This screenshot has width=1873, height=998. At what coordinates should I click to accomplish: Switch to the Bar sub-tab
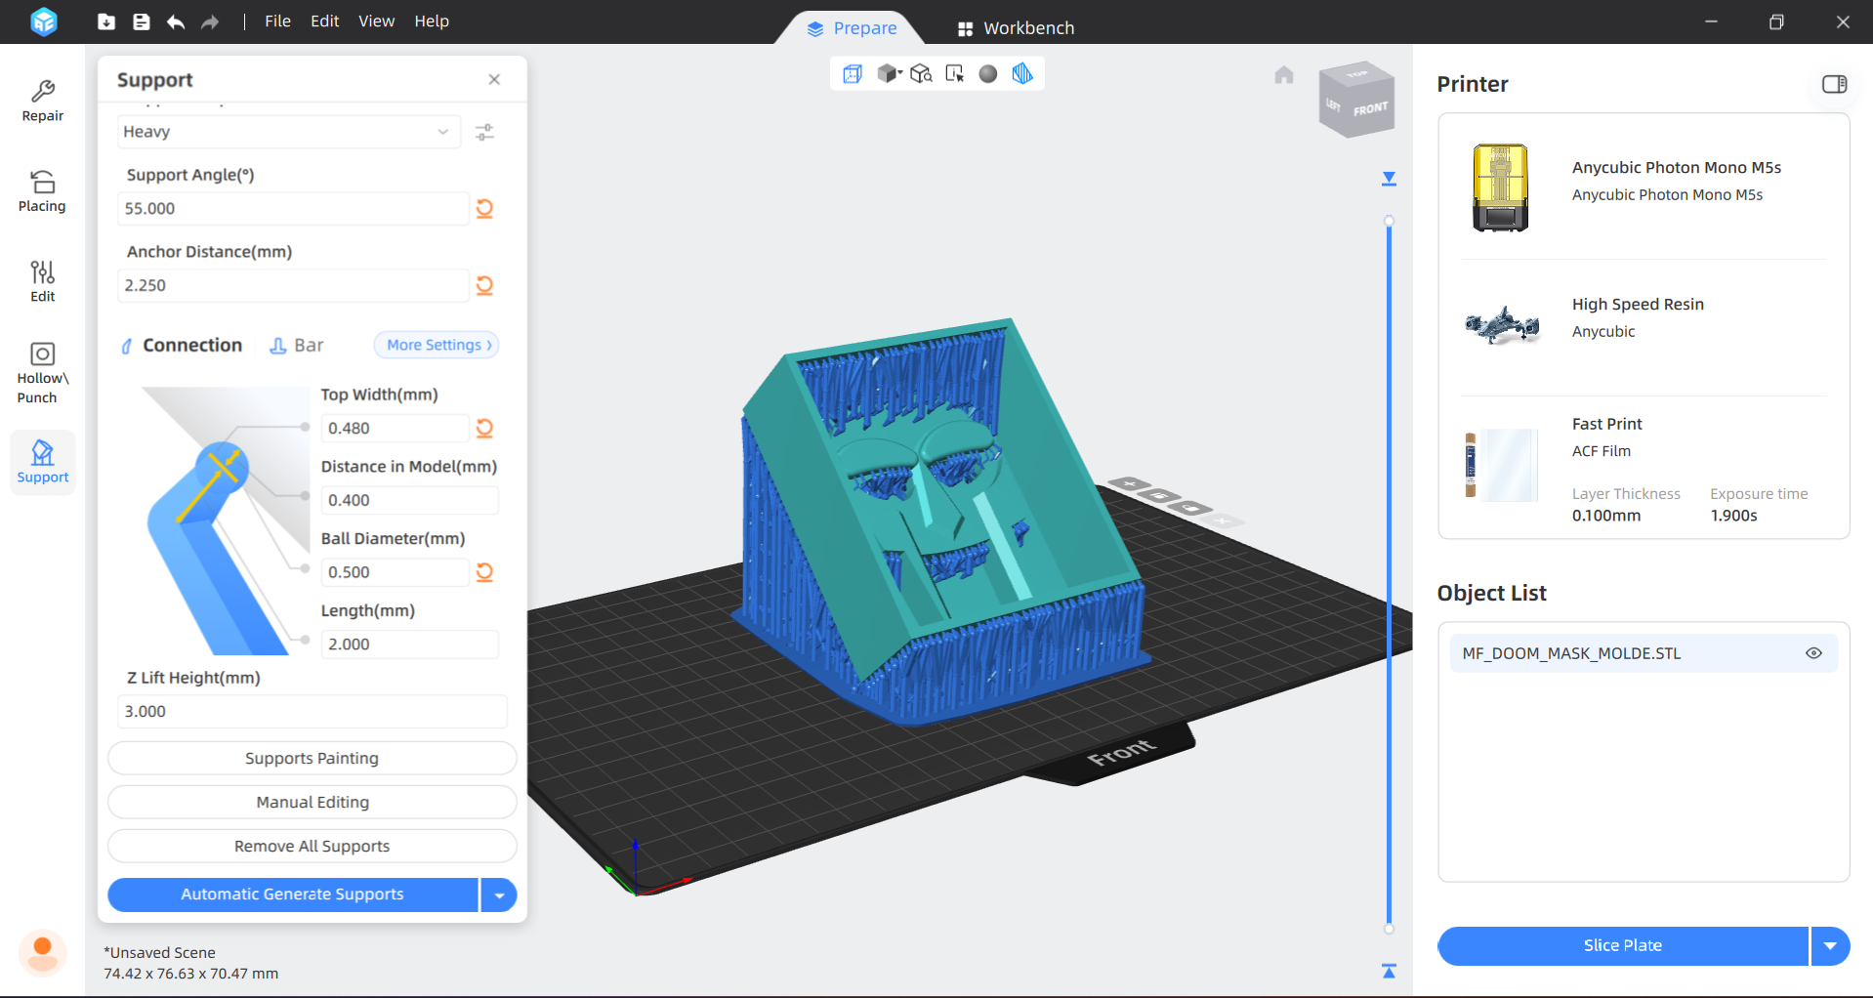296,346
